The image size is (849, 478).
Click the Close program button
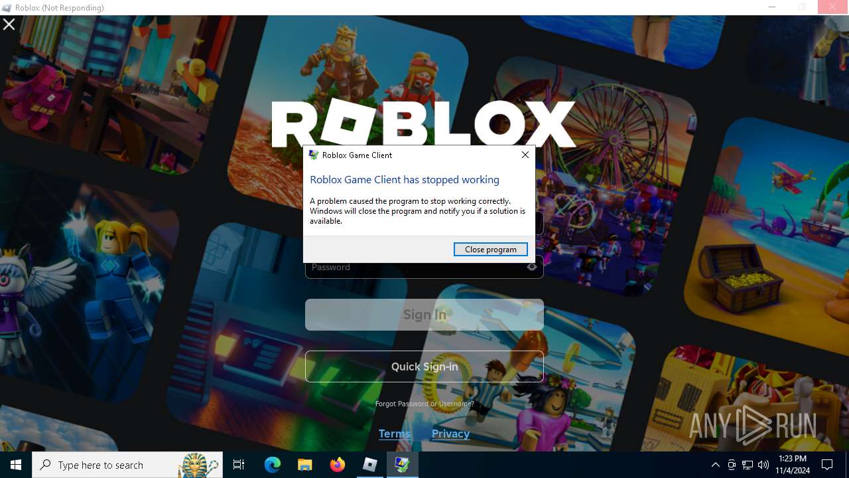point(490,249)
